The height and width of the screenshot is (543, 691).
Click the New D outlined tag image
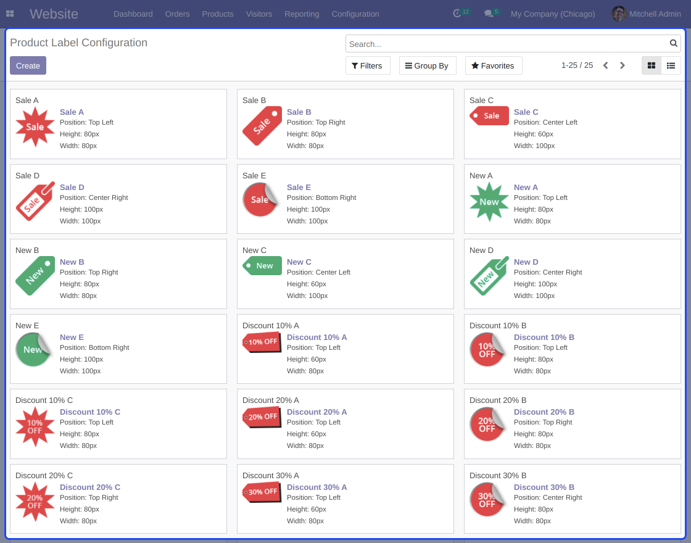click(x=489, y=276)
